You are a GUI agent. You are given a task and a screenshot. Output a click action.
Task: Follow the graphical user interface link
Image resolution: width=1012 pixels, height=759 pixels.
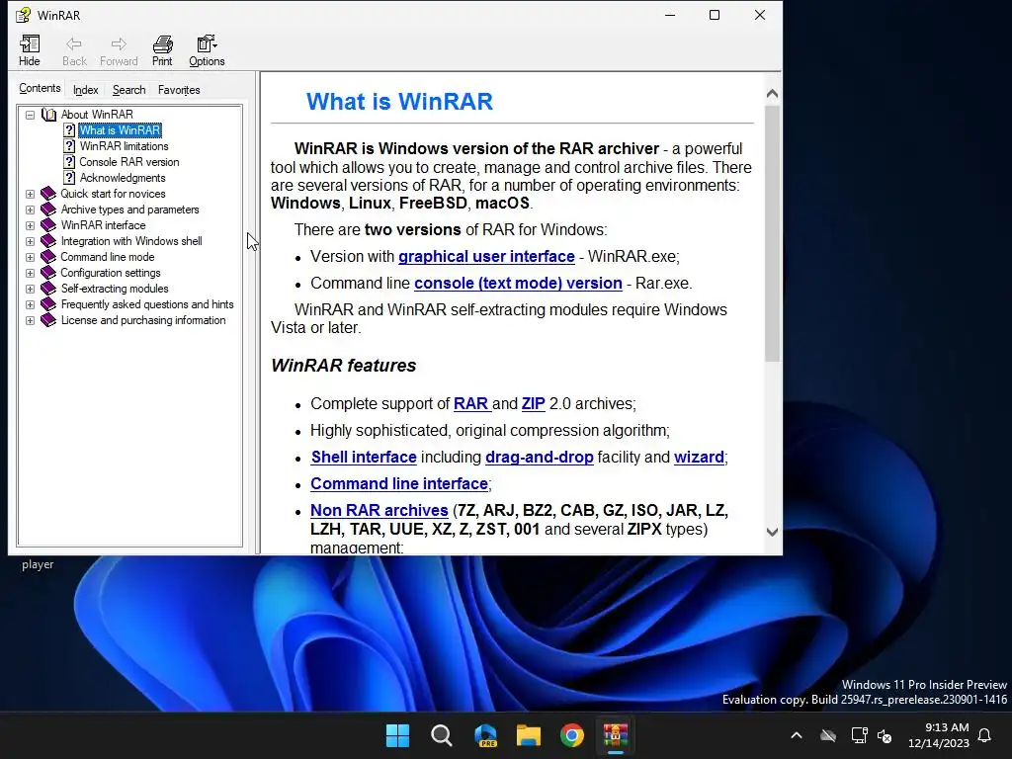(x=486, y=256)
